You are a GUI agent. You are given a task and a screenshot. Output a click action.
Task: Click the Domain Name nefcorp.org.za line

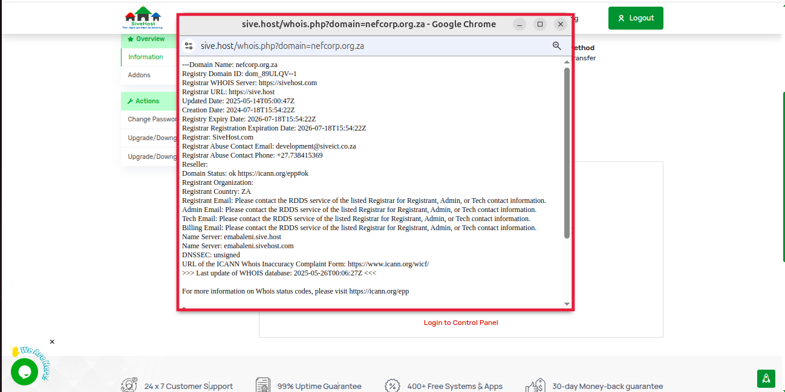click(x=230, y=65)
